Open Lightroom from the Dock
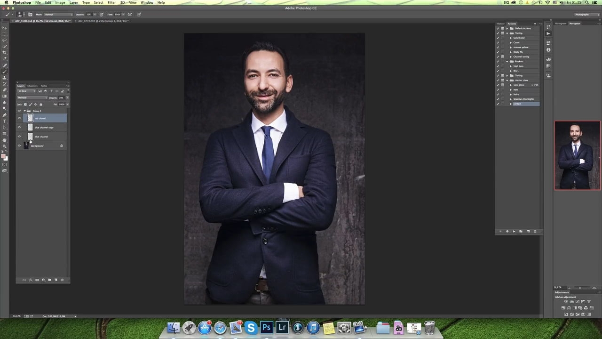 point(282,327)
